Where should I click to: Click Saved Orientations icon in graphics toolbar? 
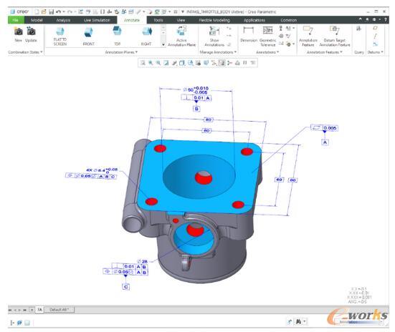(x=191, y=63)
